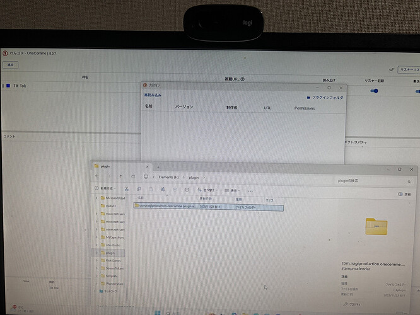Go forward with Explorer's forward arrow

pos(108,176)
